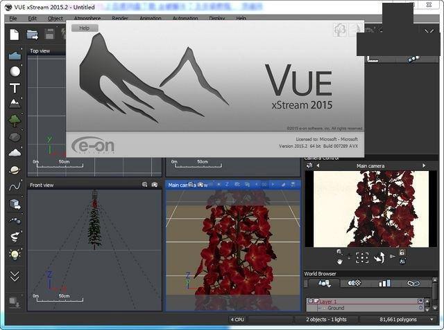
Task: Open the File menu
Action: [x=13, y=19]
